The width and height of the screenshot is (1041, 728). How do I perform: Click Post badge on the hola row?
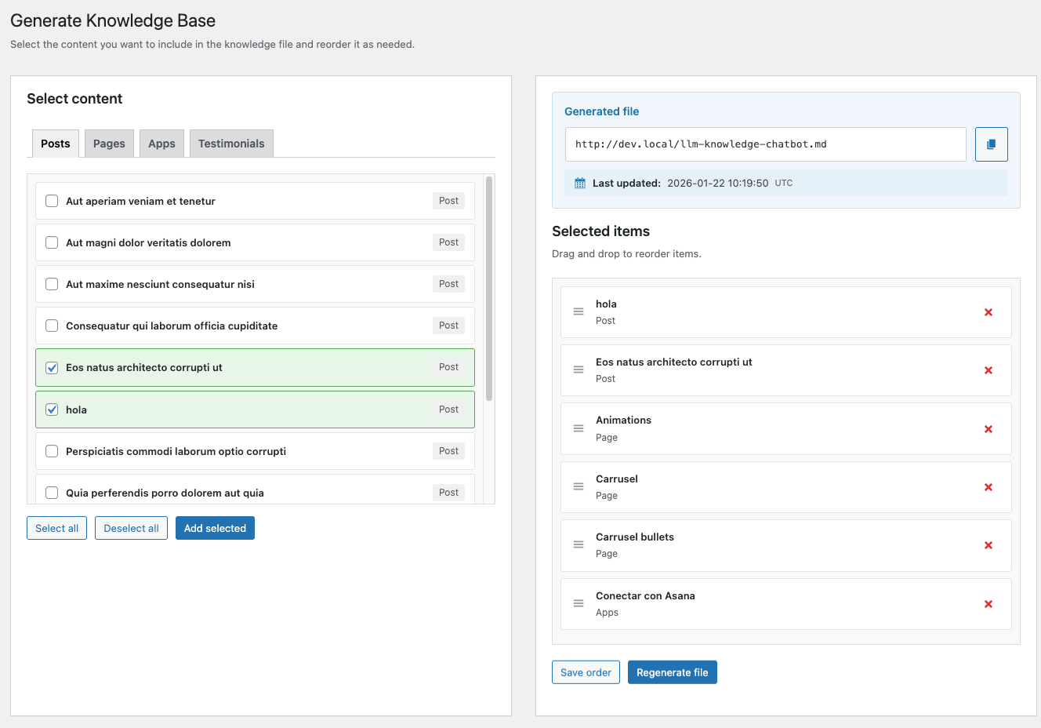coord(448,409)
